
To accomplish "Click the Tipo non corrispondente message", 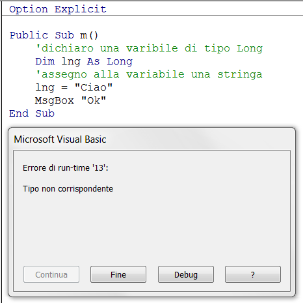I will pyautogui.click(x=68, y=189).
